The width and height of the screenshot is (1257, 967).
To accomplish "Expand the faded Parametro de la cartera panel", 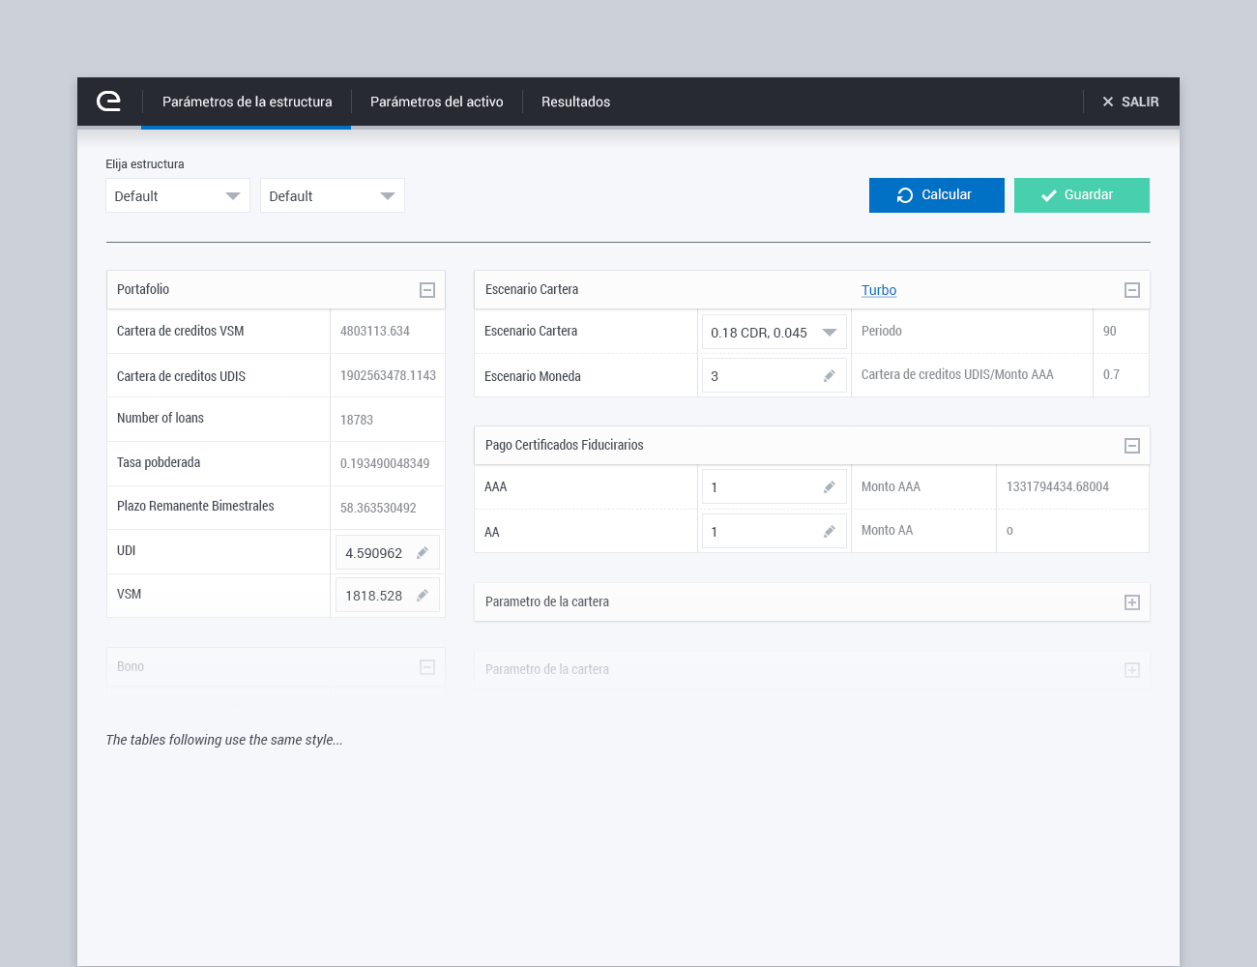I will coord(1132,670).
